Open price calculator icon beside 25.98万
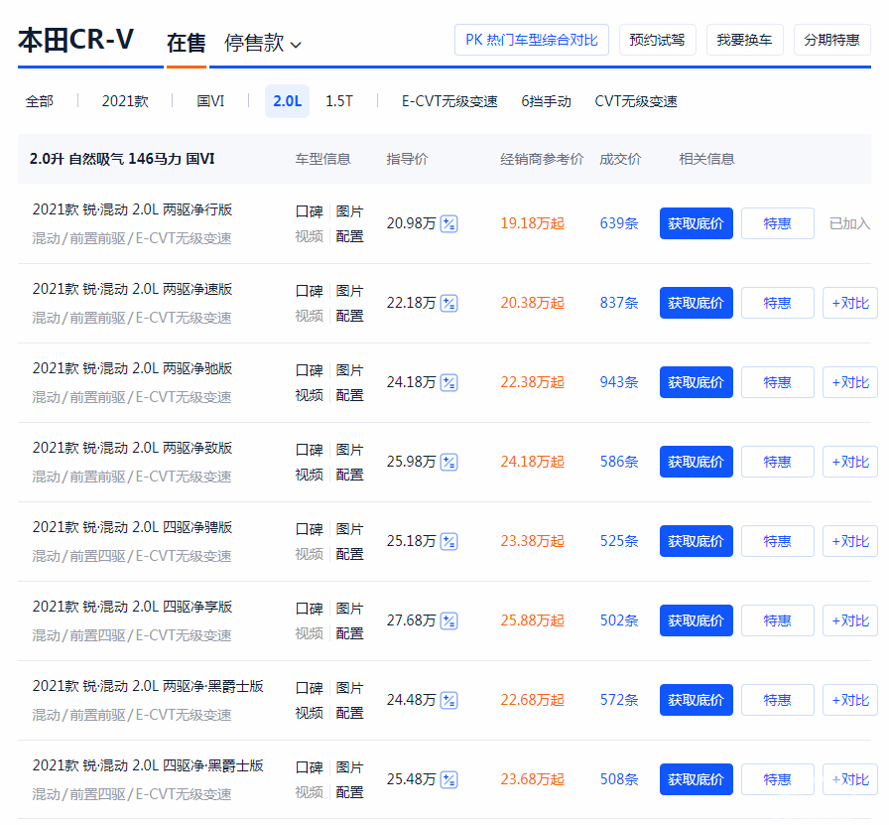The image size is (889, 825). (x=448, y=462)
